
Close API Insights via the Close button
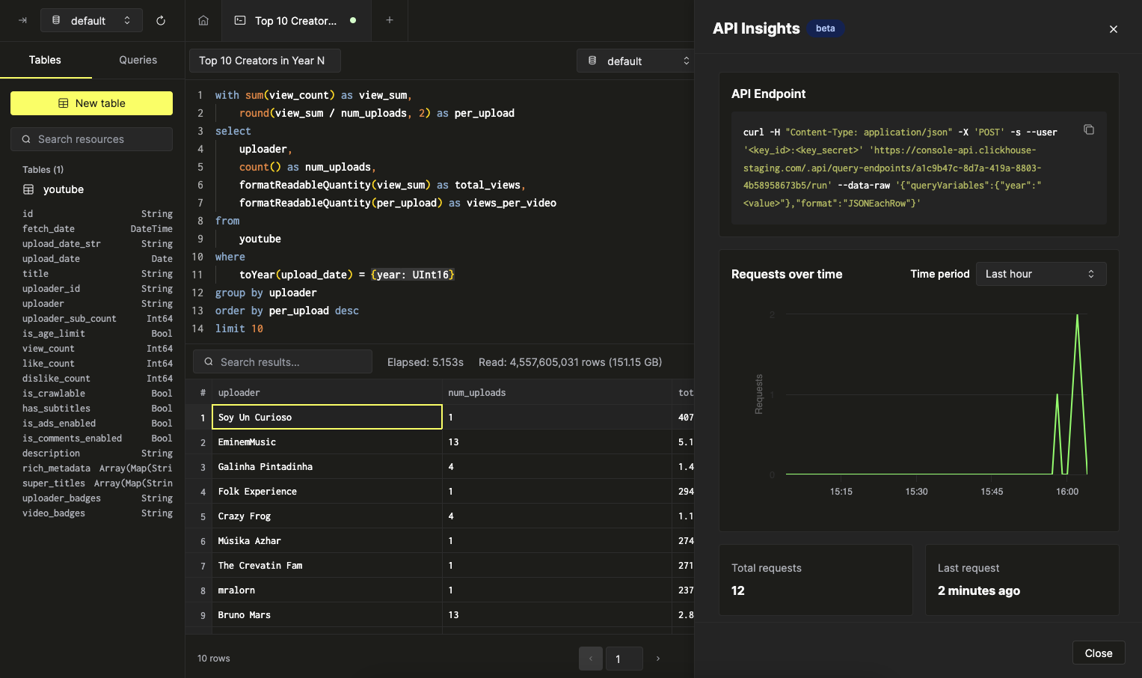click(1098, 653)
